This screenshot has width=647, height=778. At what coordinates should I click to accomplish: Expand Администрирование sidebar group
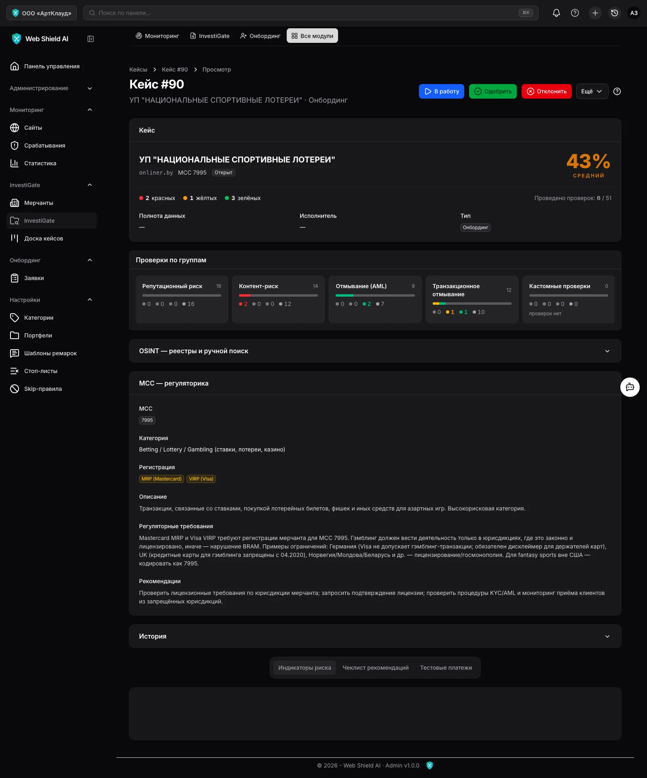tap(52, 88)
